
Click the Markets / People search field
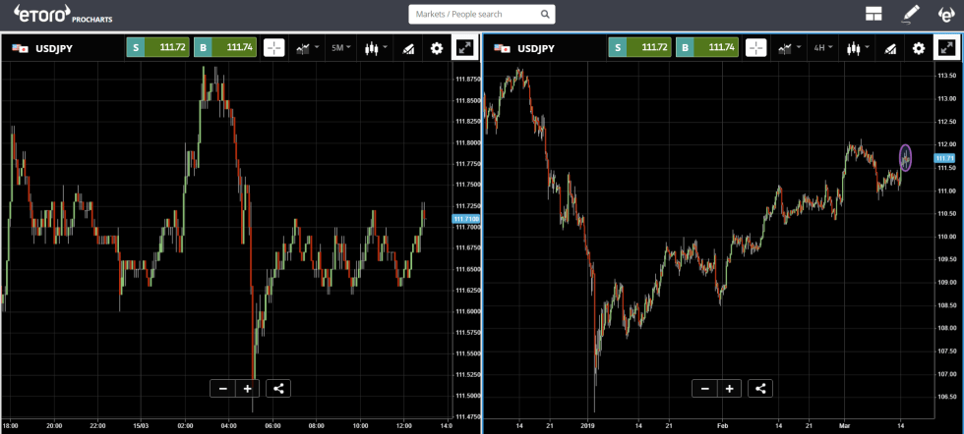tap(472, 15)
